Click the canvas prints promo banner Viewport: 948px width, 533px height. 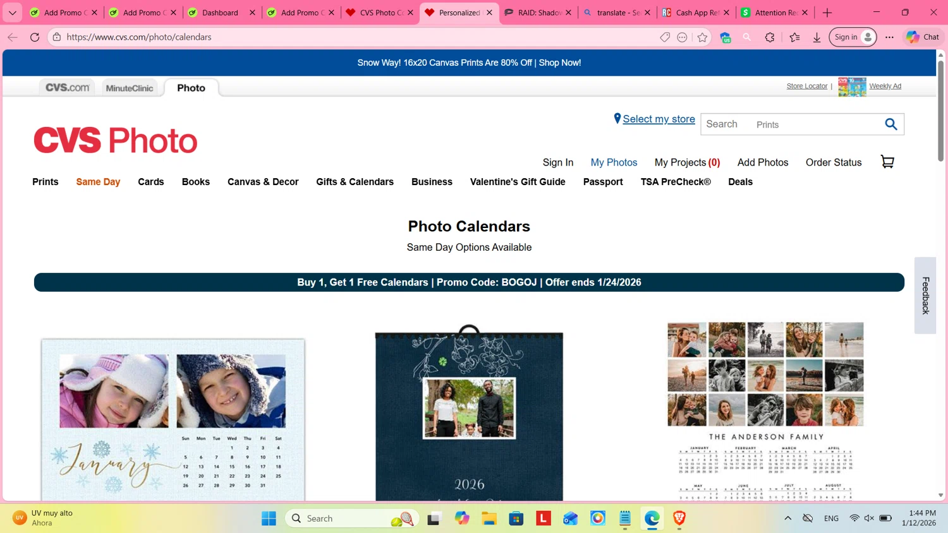pyautogui.click(x=469, y=63)
